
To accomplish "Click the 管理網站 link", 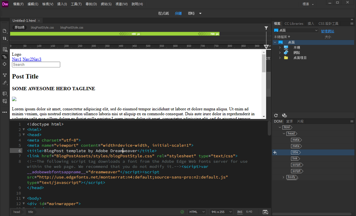I will pos(328,31).
